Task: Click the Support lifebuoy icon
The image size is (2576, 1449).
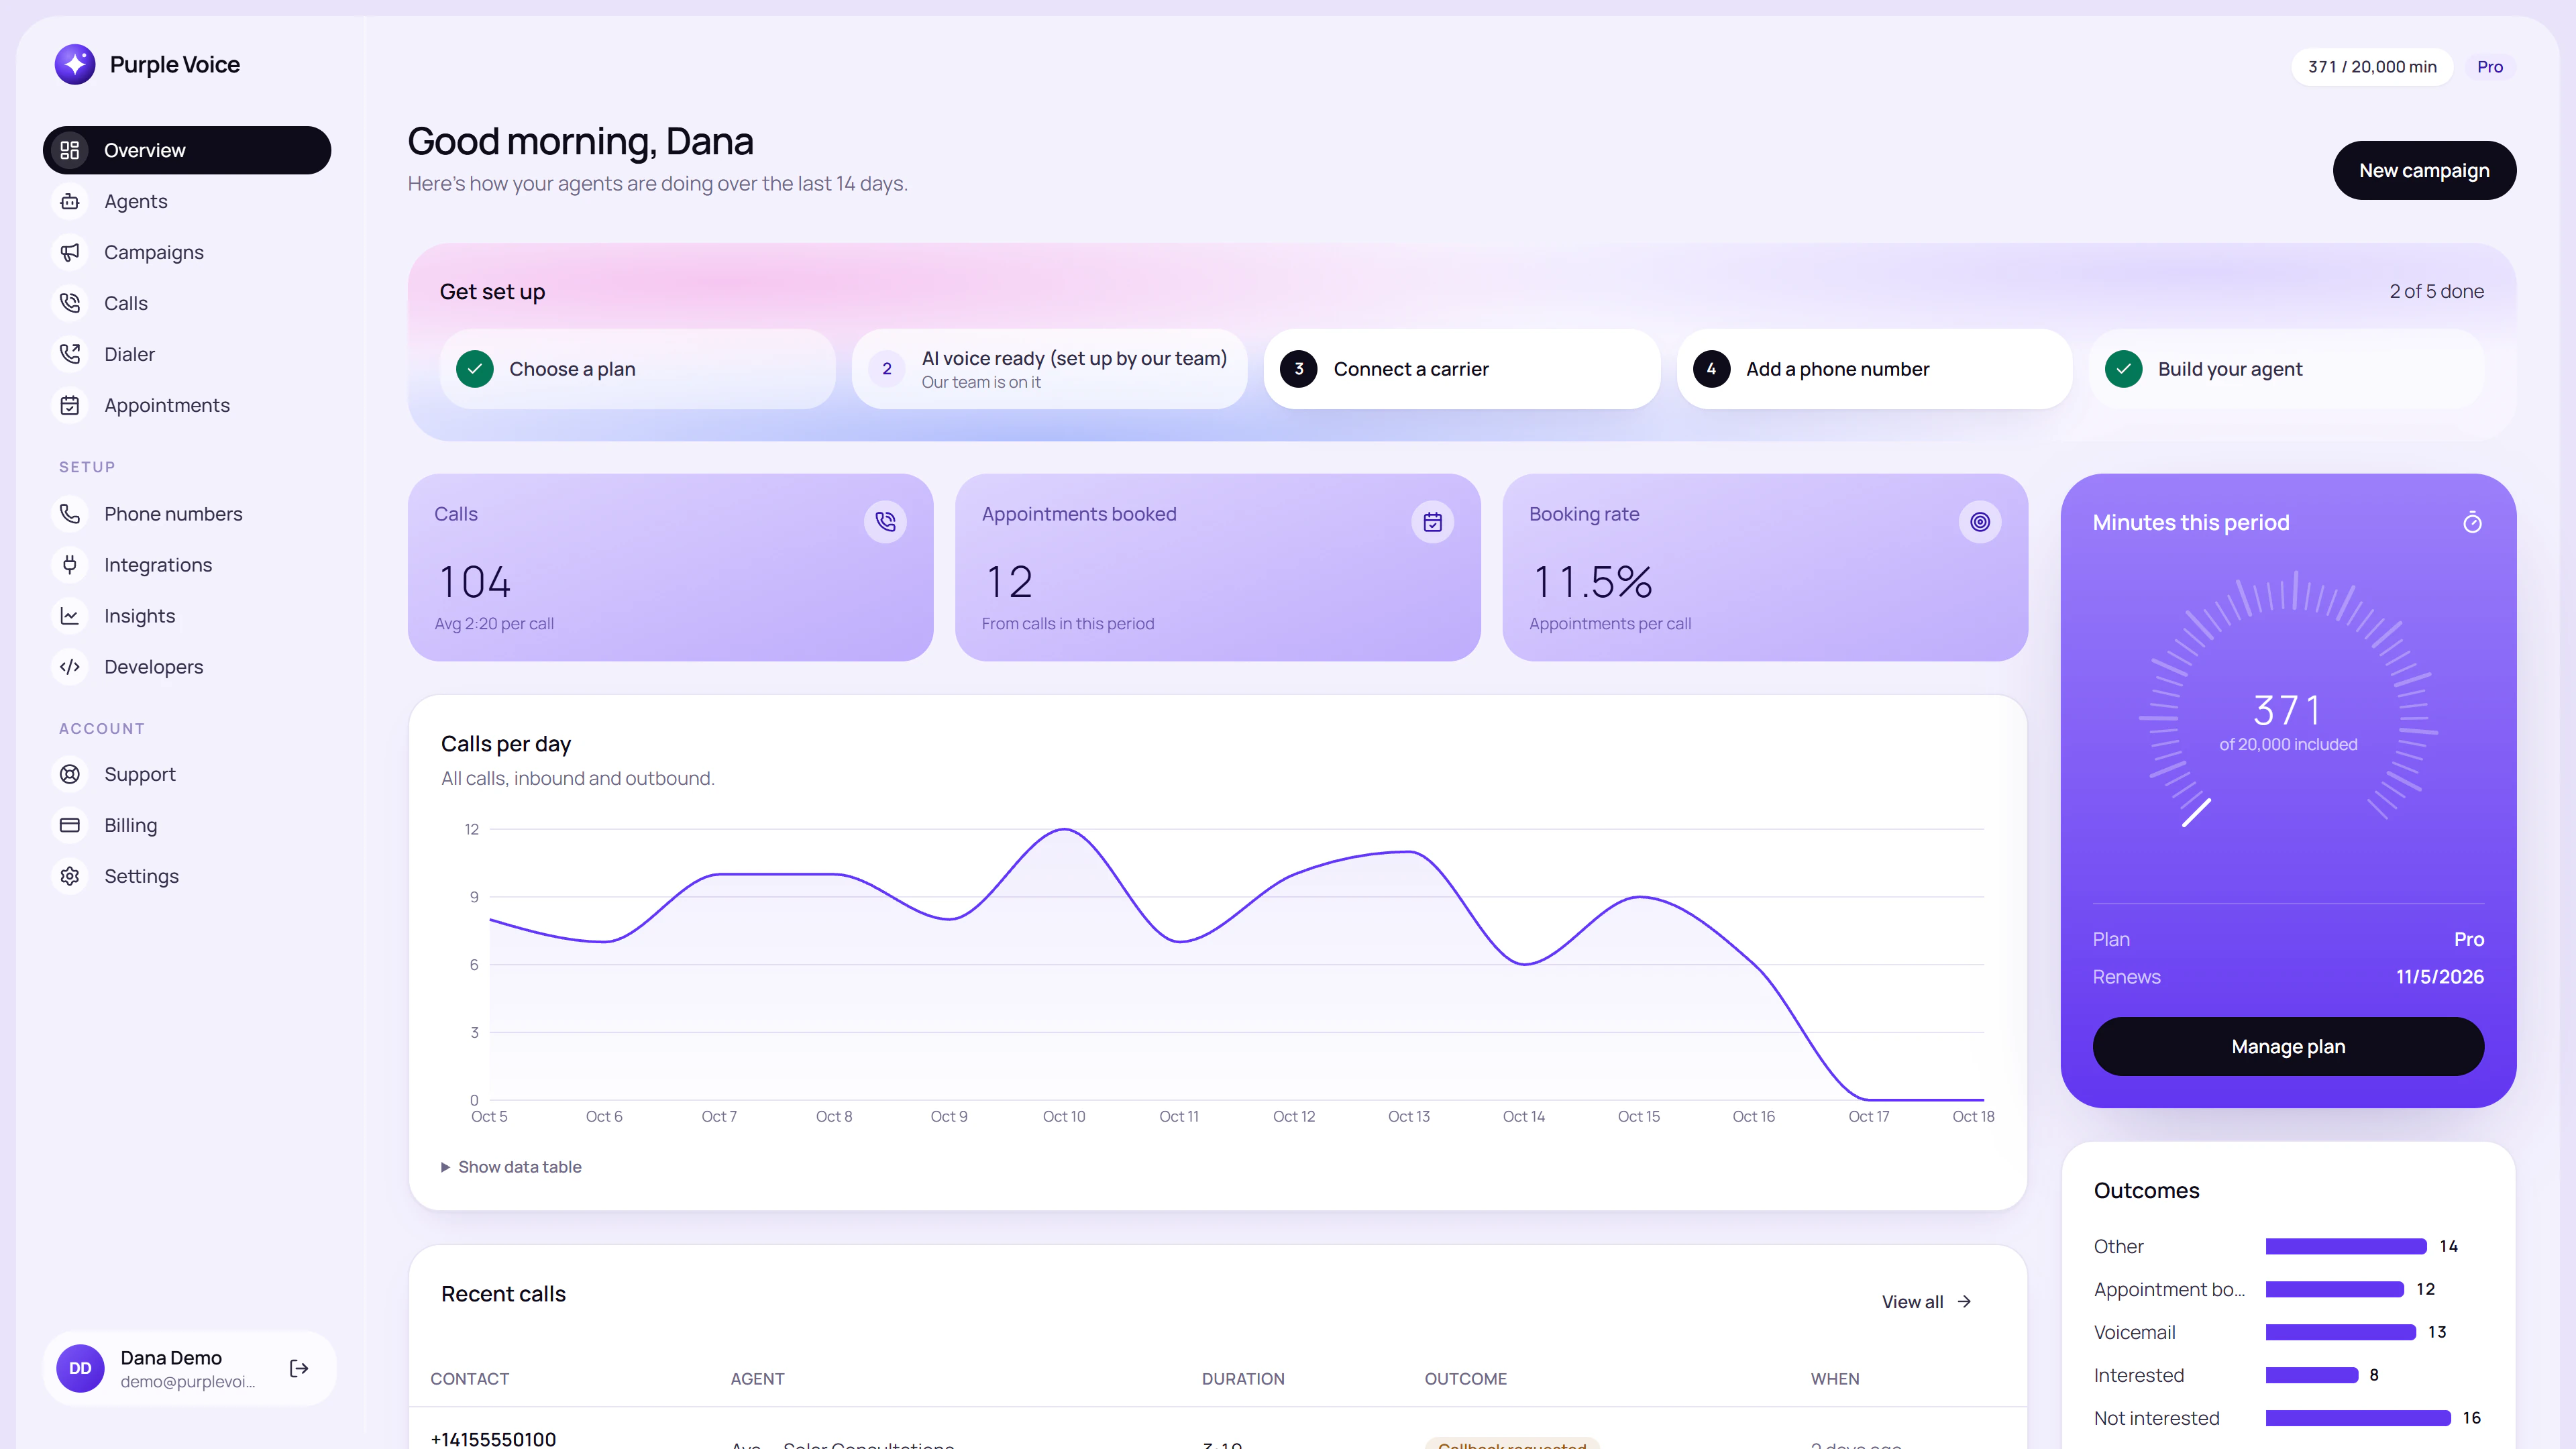Action: 70,774
